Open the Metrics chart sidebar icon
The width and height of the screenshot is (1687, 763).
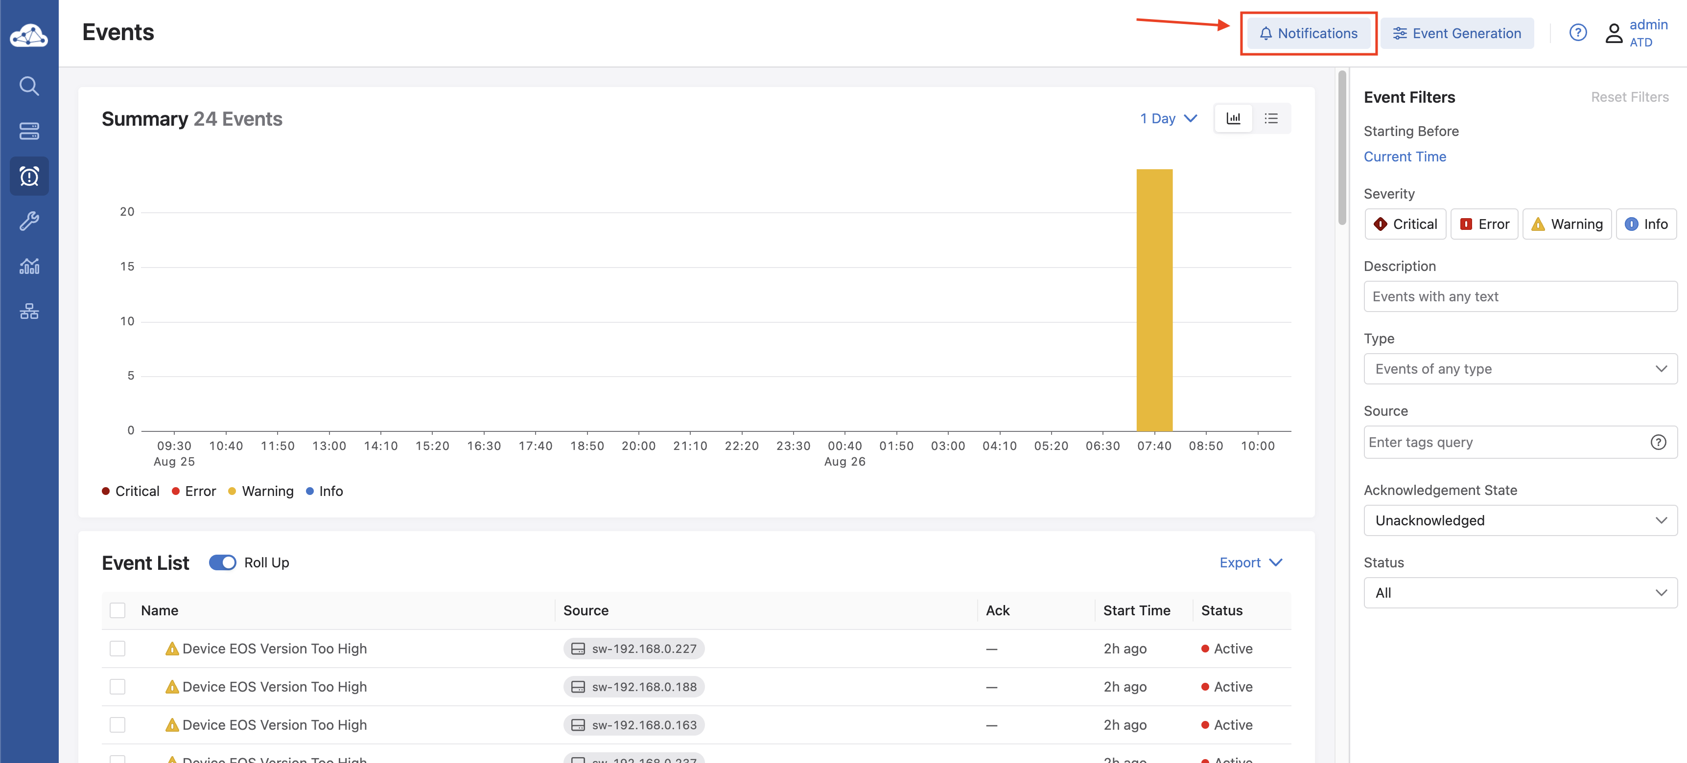(x=29, y=267)
